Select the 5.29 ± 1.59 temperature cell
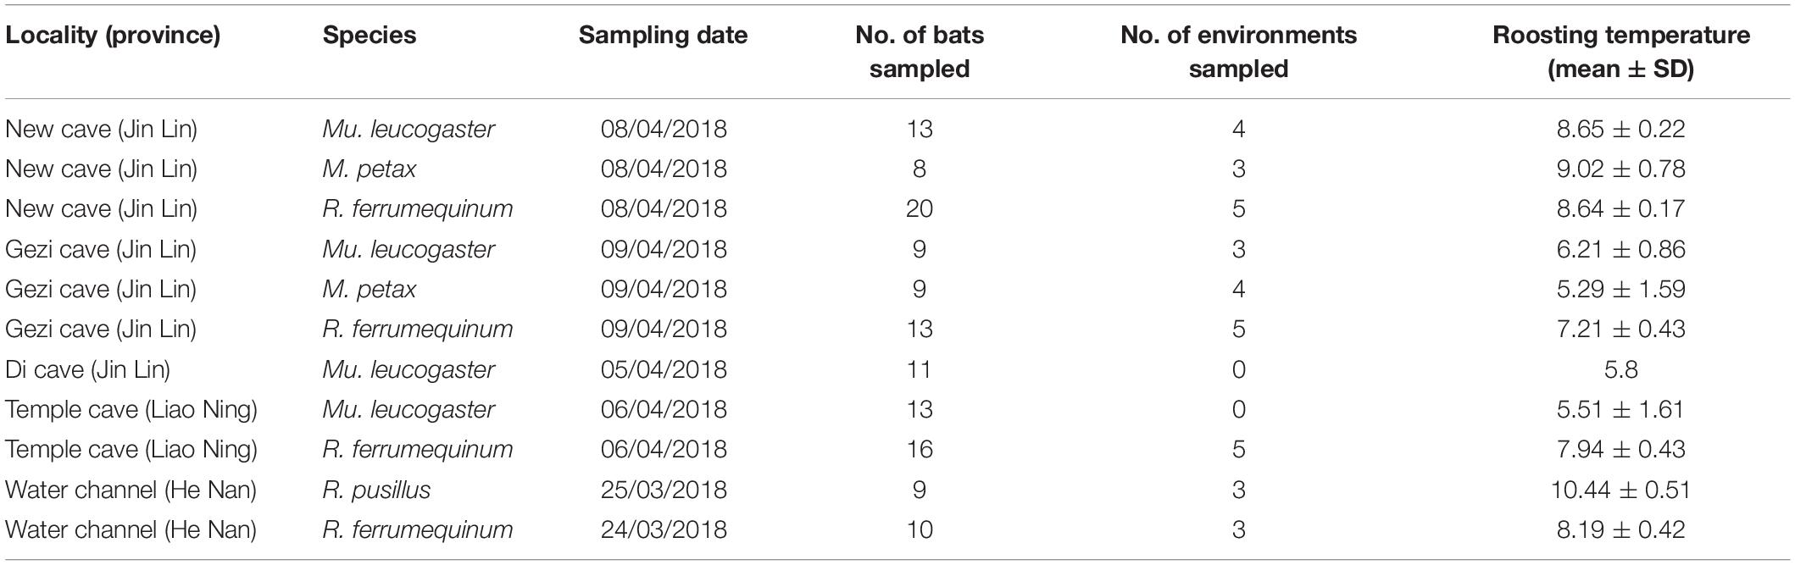The height and width of the screenshot is (565, 1795). click(1620, 289)
